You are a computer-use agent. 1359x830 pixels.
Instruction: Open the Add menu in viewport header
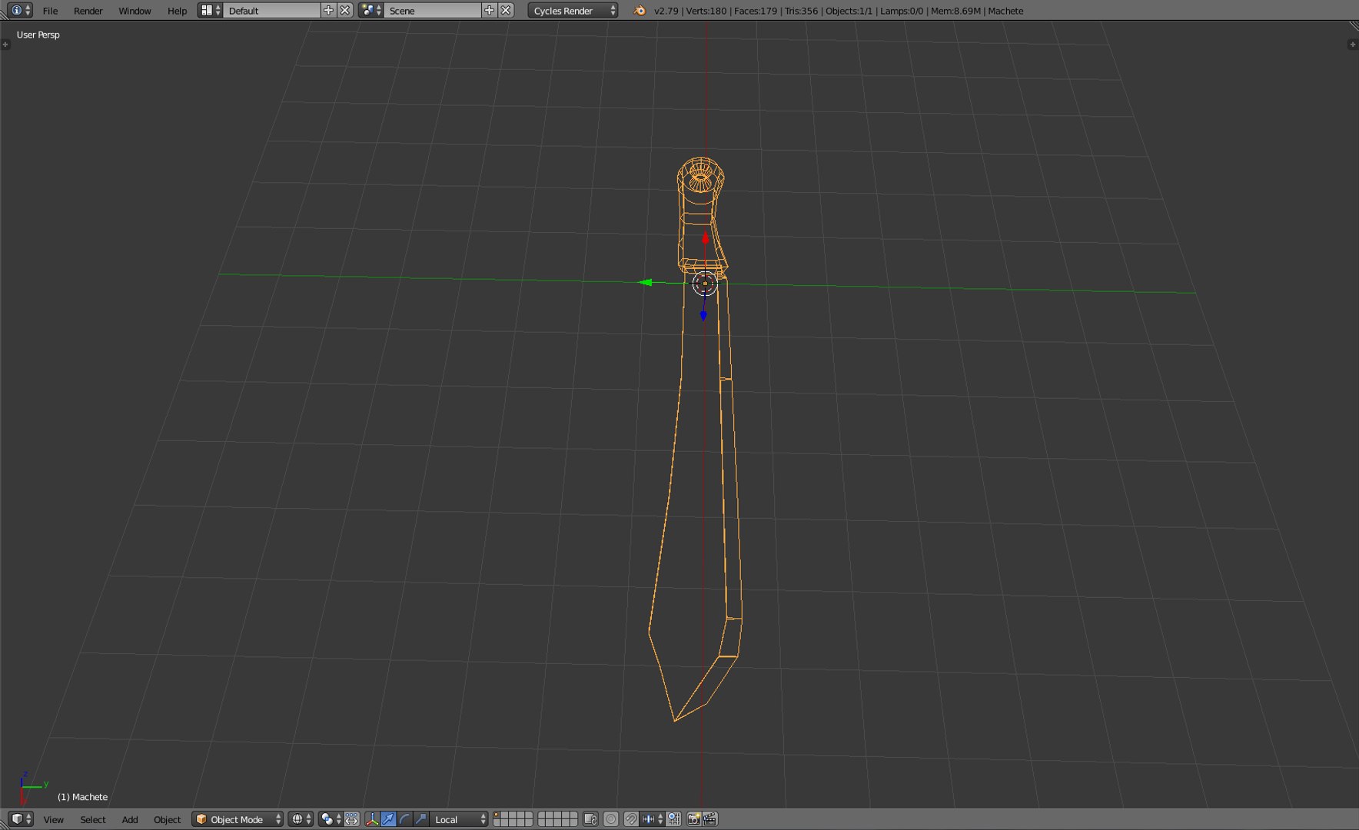tap(130, 820)
